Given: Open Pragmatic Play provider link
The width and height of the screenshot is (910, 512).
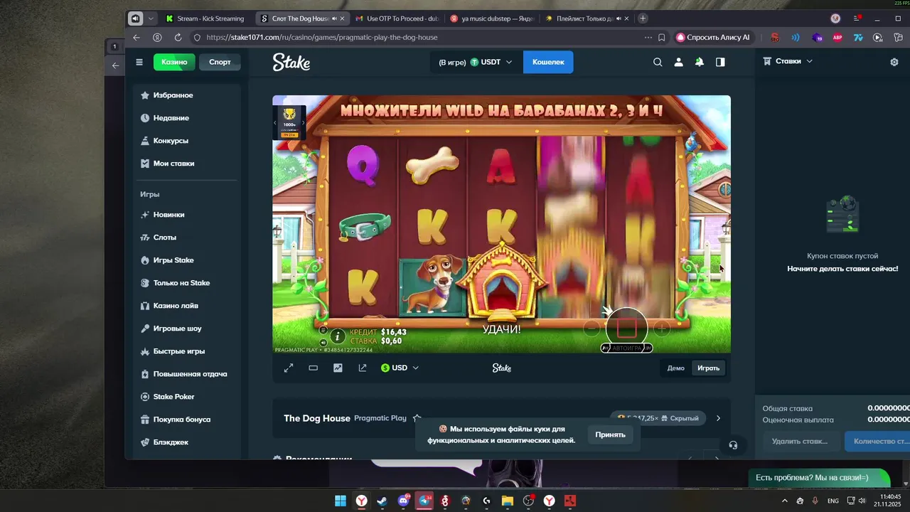Looking at the screenshot, I should pos(380,418).
